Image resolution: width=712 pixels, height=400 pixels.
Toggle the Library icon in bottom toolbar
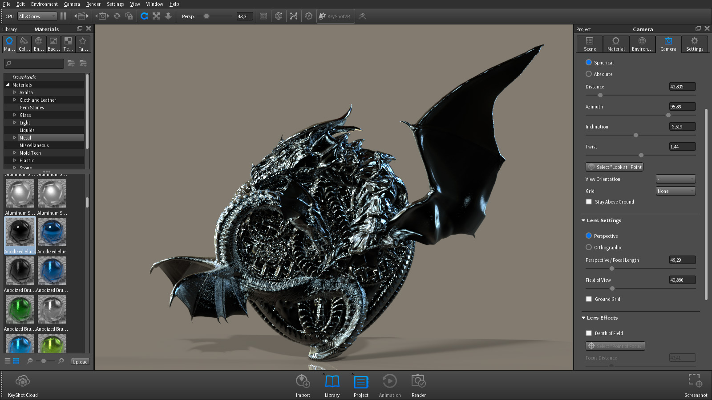pos(332,381)
